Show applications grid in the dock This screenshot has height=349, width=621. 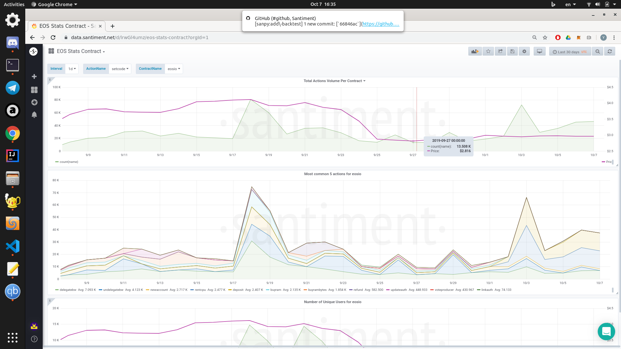13,338
